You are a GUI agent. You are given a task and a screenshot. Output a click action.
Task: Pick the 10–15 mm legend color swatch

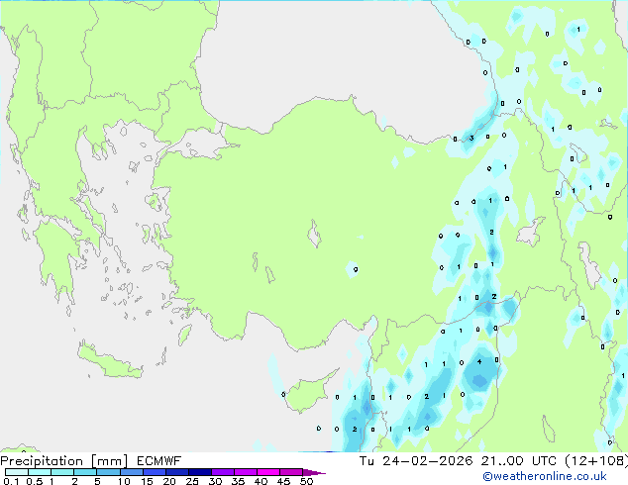click(x=131, y=472)
